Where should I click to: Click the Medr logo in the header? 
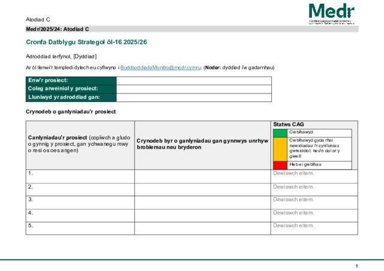[x=331, y=13]
